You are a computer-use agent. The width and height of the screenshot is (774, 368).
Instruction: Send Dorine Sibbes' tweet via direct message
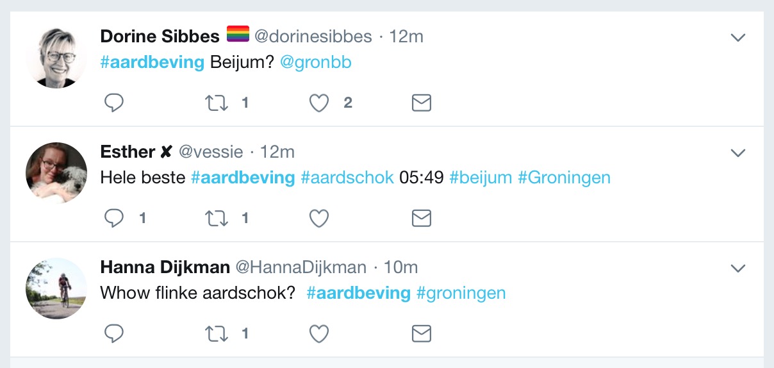(421, 103)
